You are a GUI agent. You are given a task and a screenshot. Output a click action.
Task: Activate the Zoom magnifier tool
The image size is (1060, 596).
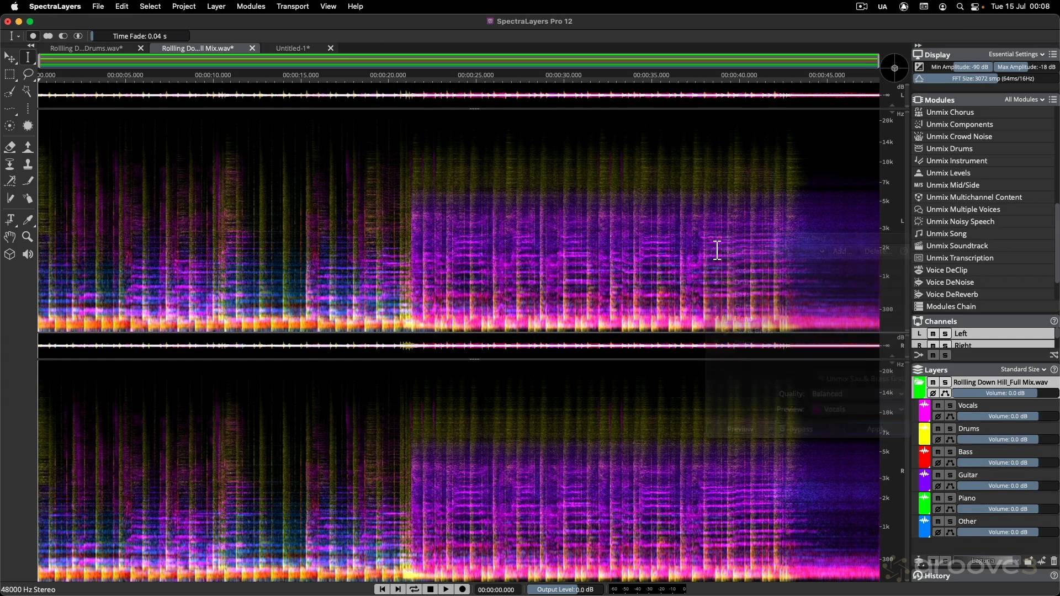point(28,237)
